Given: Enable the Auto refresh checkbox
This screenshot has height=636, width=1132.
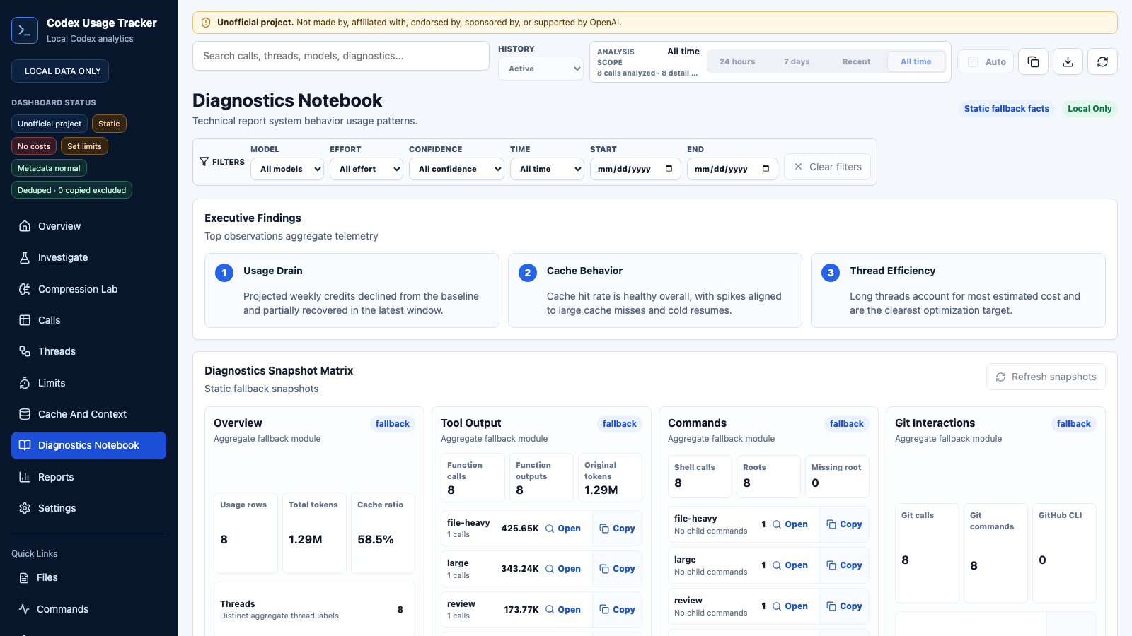Looking at the screenshot, I should (x=974, y=61).
